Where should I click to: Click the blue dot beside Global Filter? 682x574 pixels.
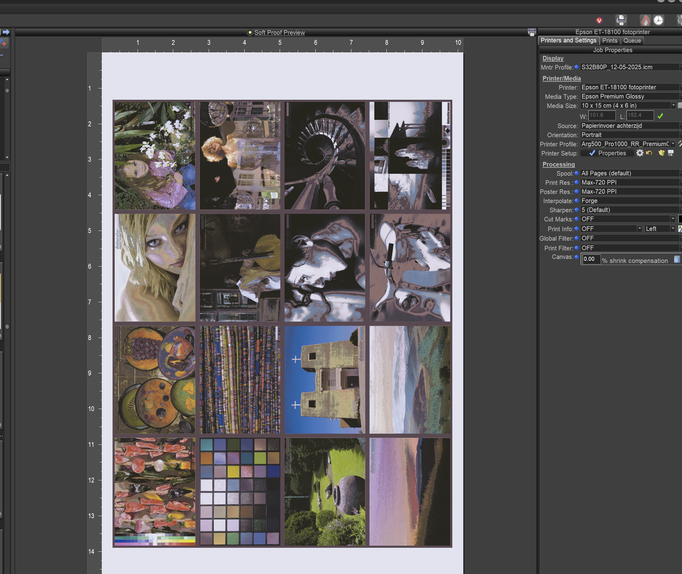point(576,238)
